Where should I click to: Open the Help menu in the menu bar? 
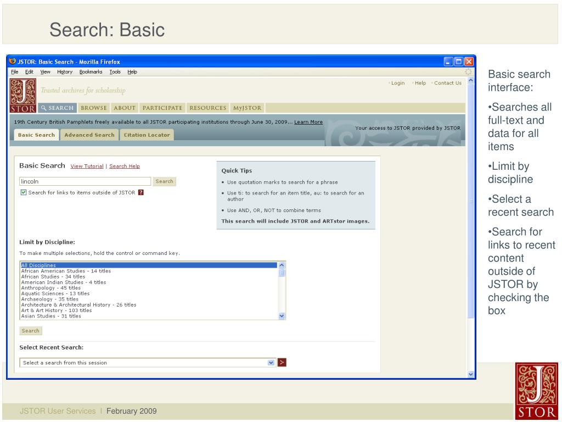[x=132, y=72]
